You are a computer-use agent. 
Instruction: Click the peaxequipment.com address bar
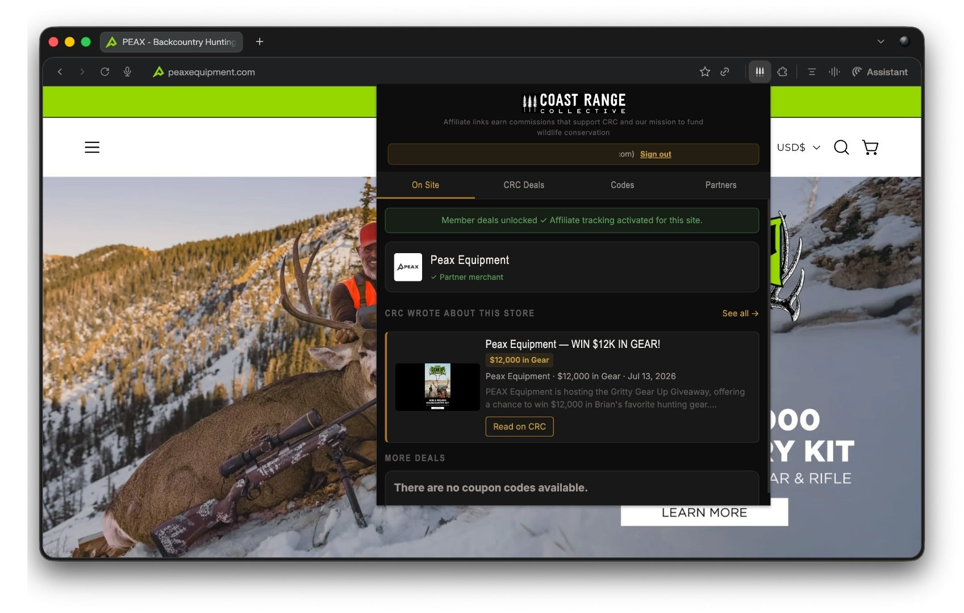[x=211, y=72]
